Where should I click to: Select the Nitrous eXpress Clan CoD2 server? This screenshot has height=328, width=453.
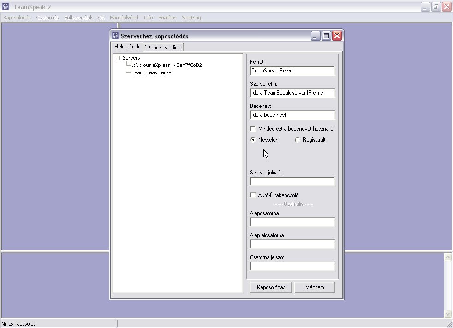click(x=167, y=65)
